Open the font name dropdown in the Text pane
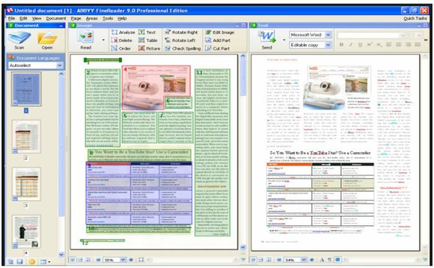Image resolution: width=434 pixels, height=268 pixels. 403,35
